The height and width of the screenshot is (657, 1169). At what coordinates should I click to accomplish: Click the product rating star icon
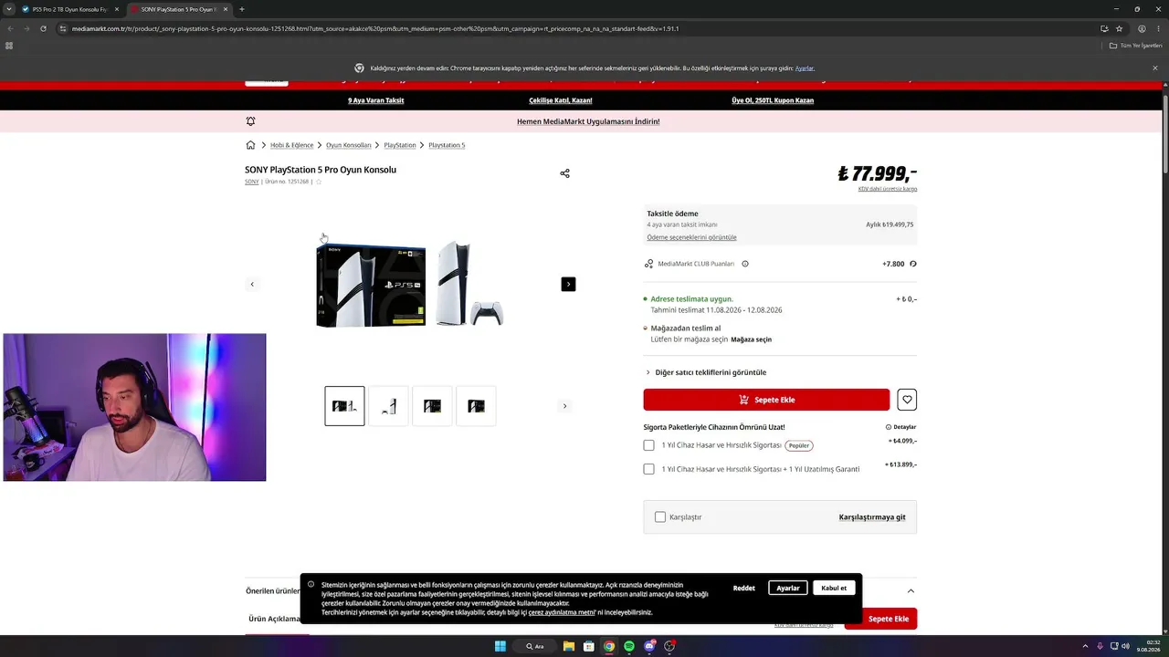coord(319,182)
